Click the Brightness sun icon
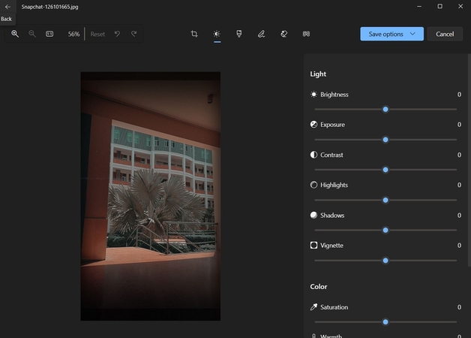The width and height of the screenshot is (471, 338). tap(313, 95)
